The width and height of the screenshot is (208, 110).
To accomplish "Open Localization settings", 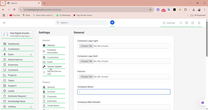I will tap(54, 57).
